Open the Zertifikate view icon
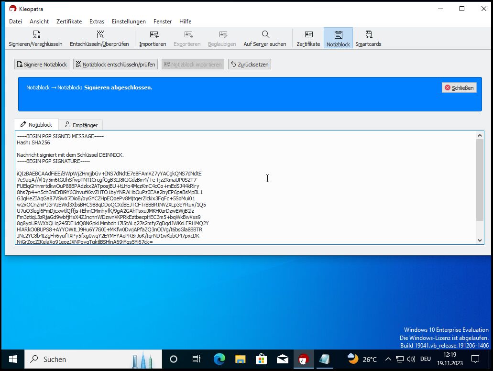 308,35
